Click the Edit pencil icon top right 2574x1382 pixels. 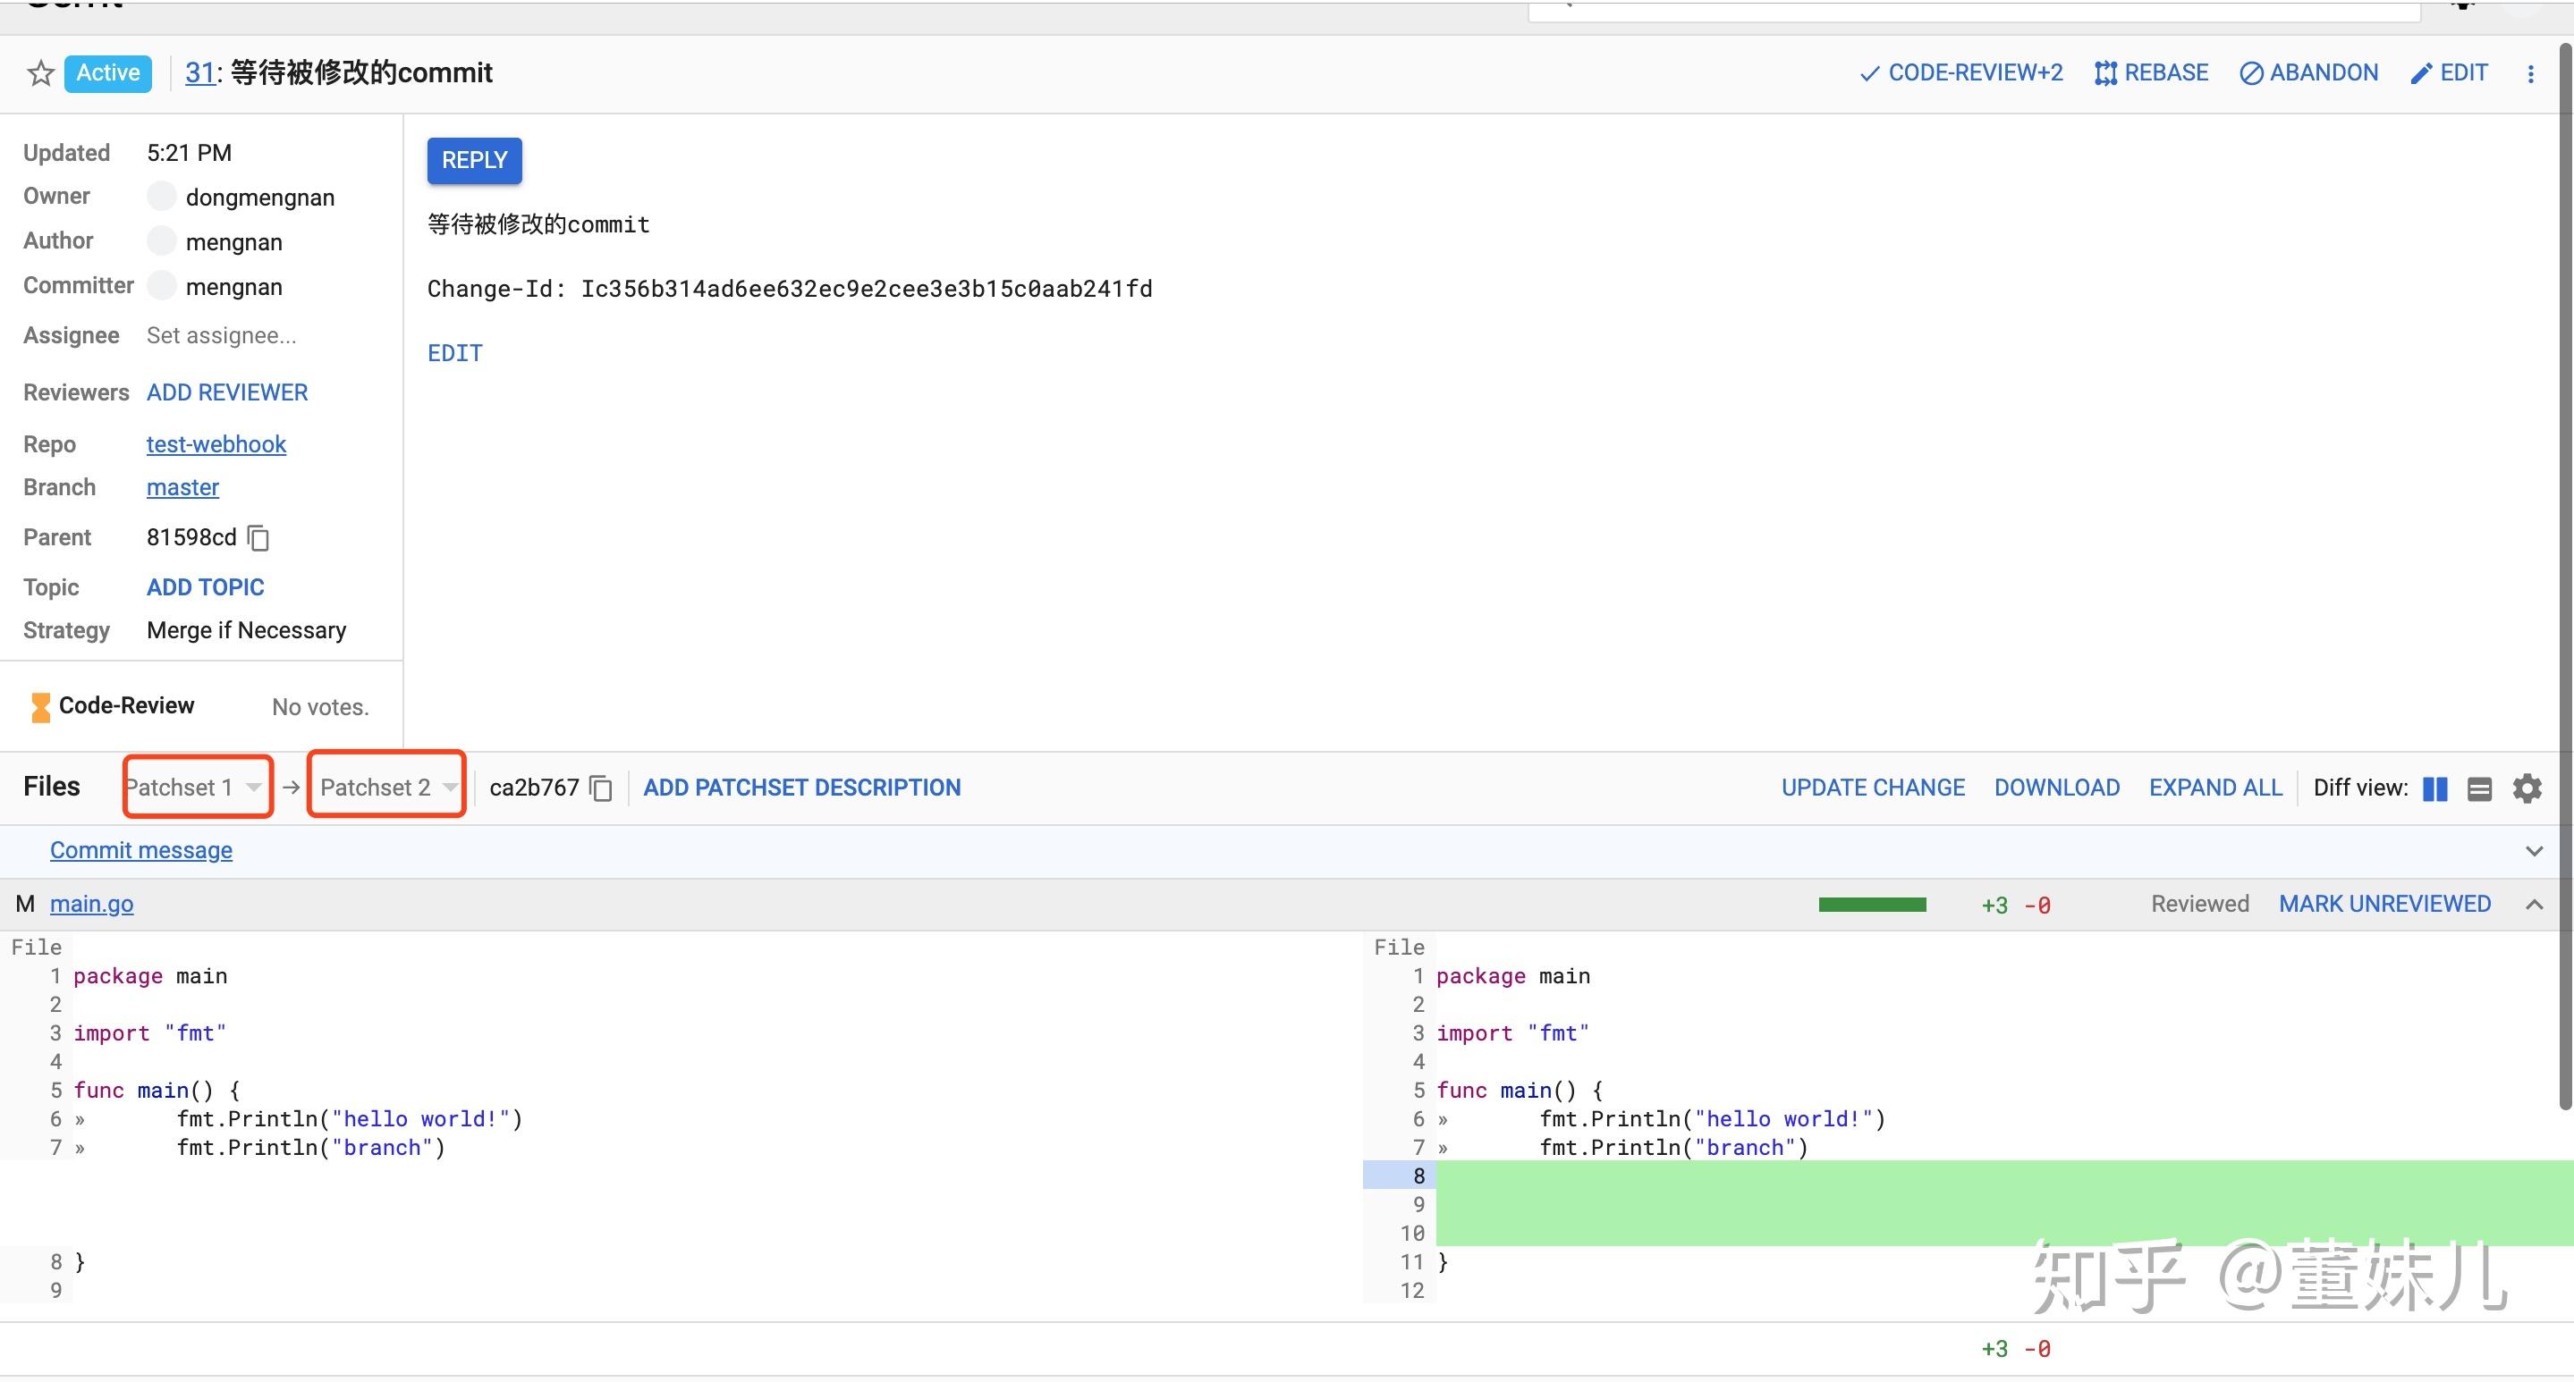(x=2422, y=73)
